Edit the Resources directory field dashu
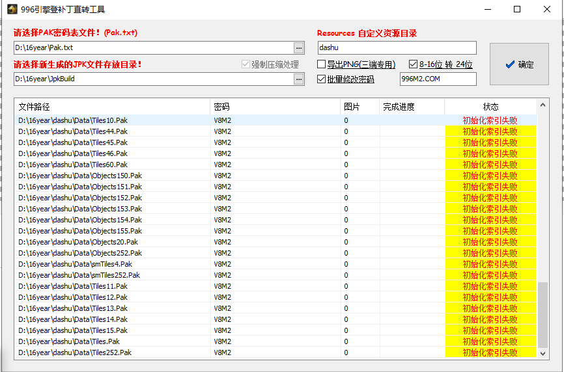 click(397, 47)
